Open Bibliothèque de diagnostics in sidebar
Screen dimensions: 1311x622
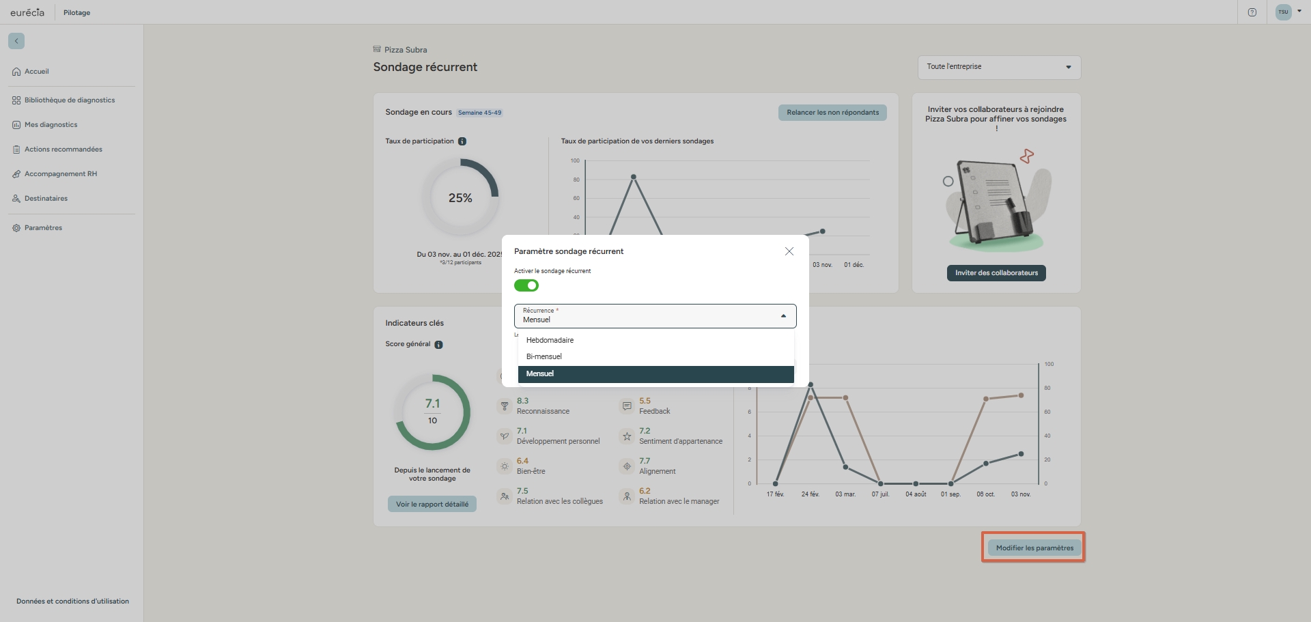(x=69, y=100)
